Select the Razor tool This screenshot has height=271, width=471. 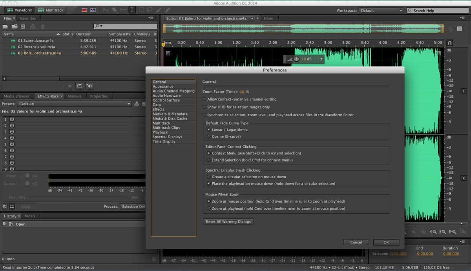(x=114, y=10)
